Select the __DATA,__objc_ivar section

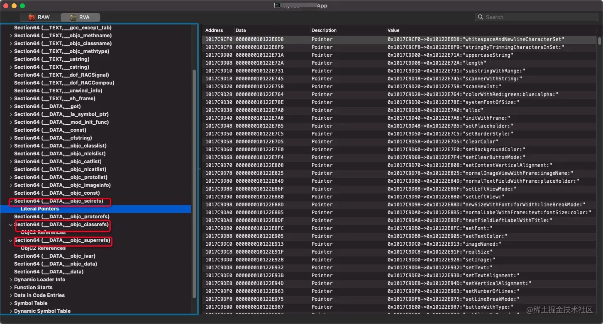[x=55, y=256]
